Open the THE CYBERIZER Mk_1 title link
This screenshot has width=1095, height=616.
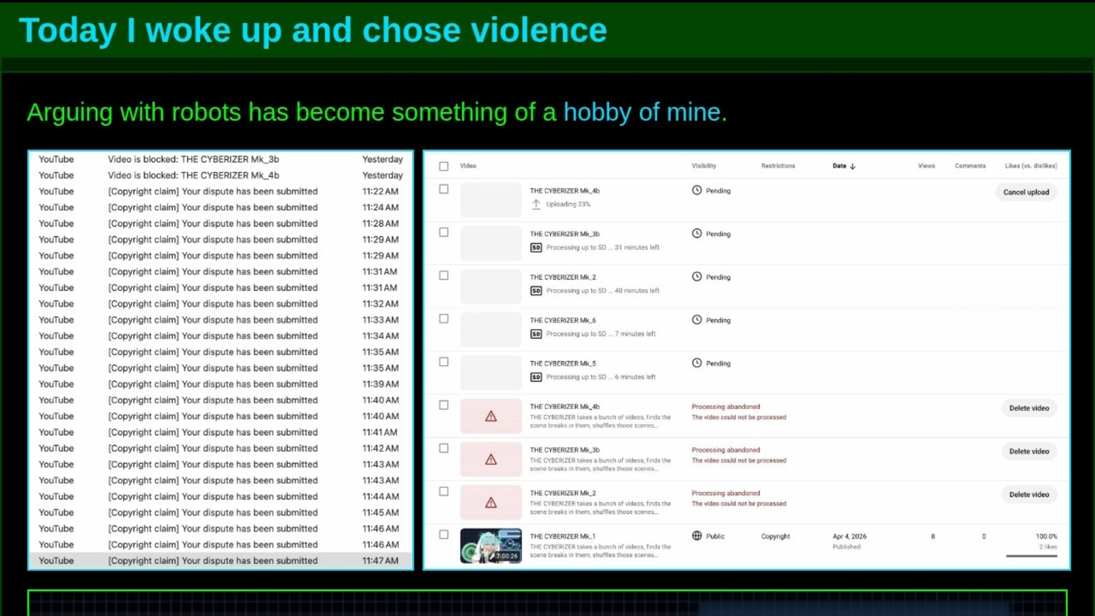click(x=562, y=537)
